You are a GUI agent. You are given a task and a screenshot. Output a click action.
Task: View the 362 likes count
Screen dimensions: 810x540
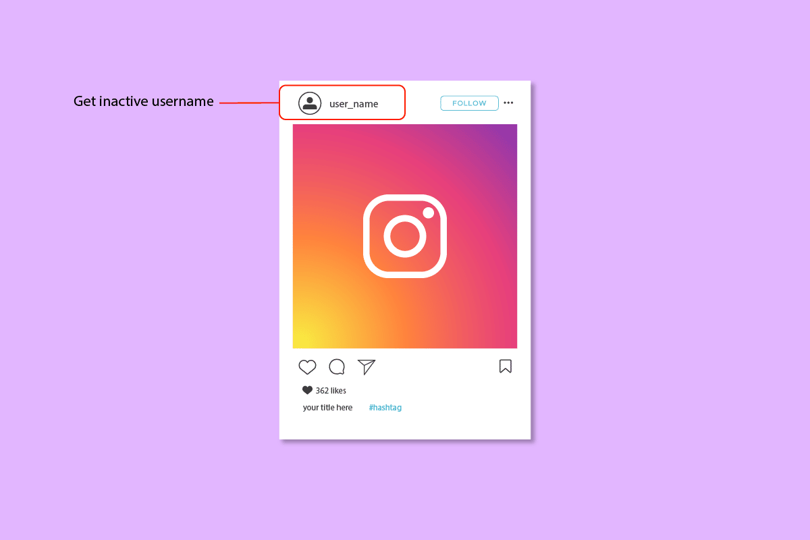pyautogui.click(x=331, y=390)
